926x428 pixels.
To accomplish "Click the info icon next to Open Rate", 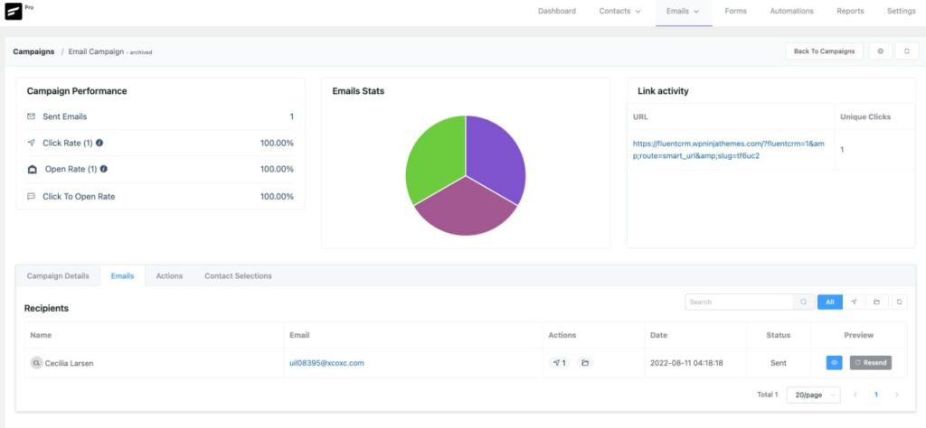I will tap(103, 169).
